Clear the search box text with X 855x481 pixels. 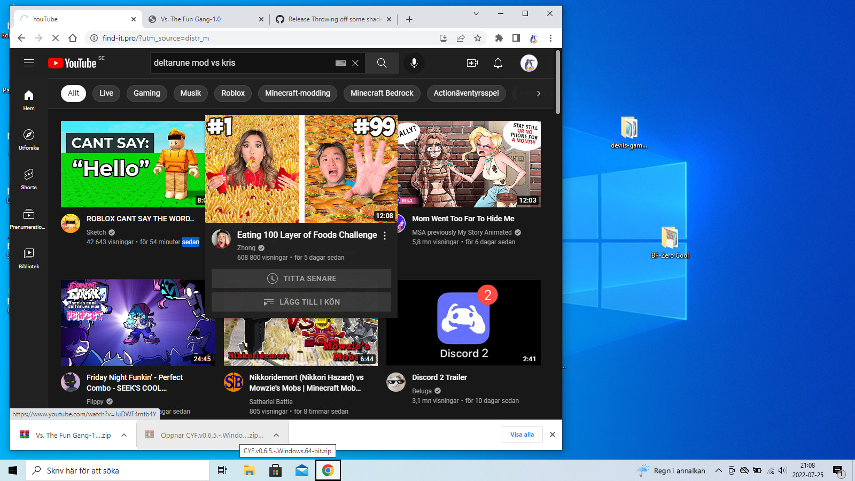coord(355,63)
